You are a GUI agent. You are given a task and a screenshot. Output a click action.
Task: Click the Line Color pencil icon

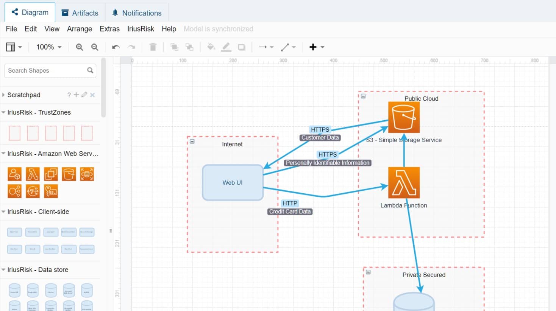(x=226, y=47)
